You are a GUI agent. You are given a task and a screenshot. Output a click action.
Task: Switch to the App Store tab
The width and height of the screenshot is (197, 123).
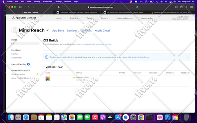point(58,30)
